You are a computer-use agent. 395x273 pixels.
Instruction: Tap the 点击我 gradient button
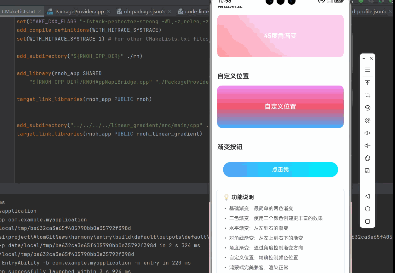point(280,170)
